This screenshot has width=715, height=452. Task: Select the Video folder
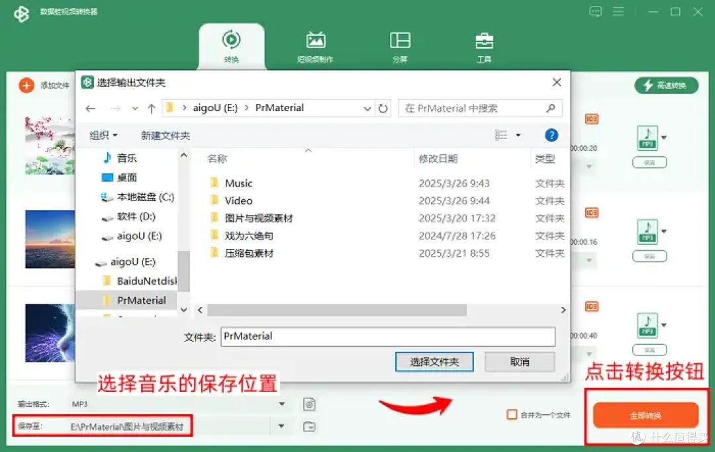coord(238,201)
